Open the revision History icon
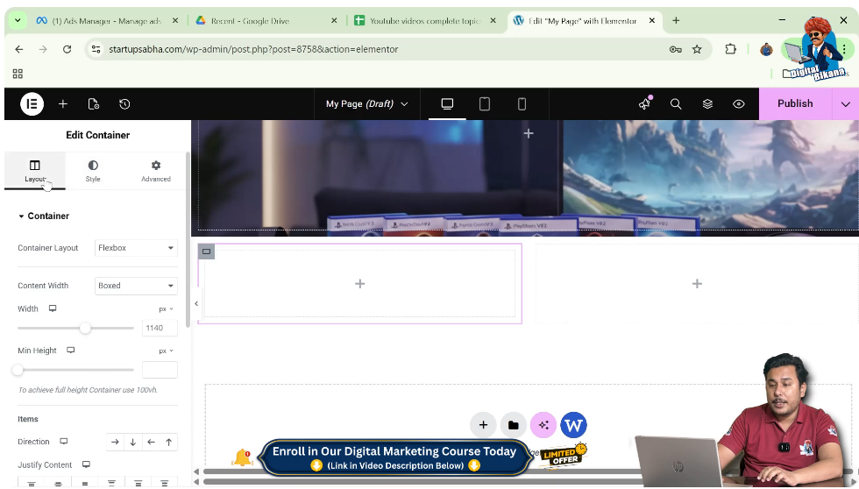This screenshot has width=859, height=489. pyautogui.click(x=124, y=104)
